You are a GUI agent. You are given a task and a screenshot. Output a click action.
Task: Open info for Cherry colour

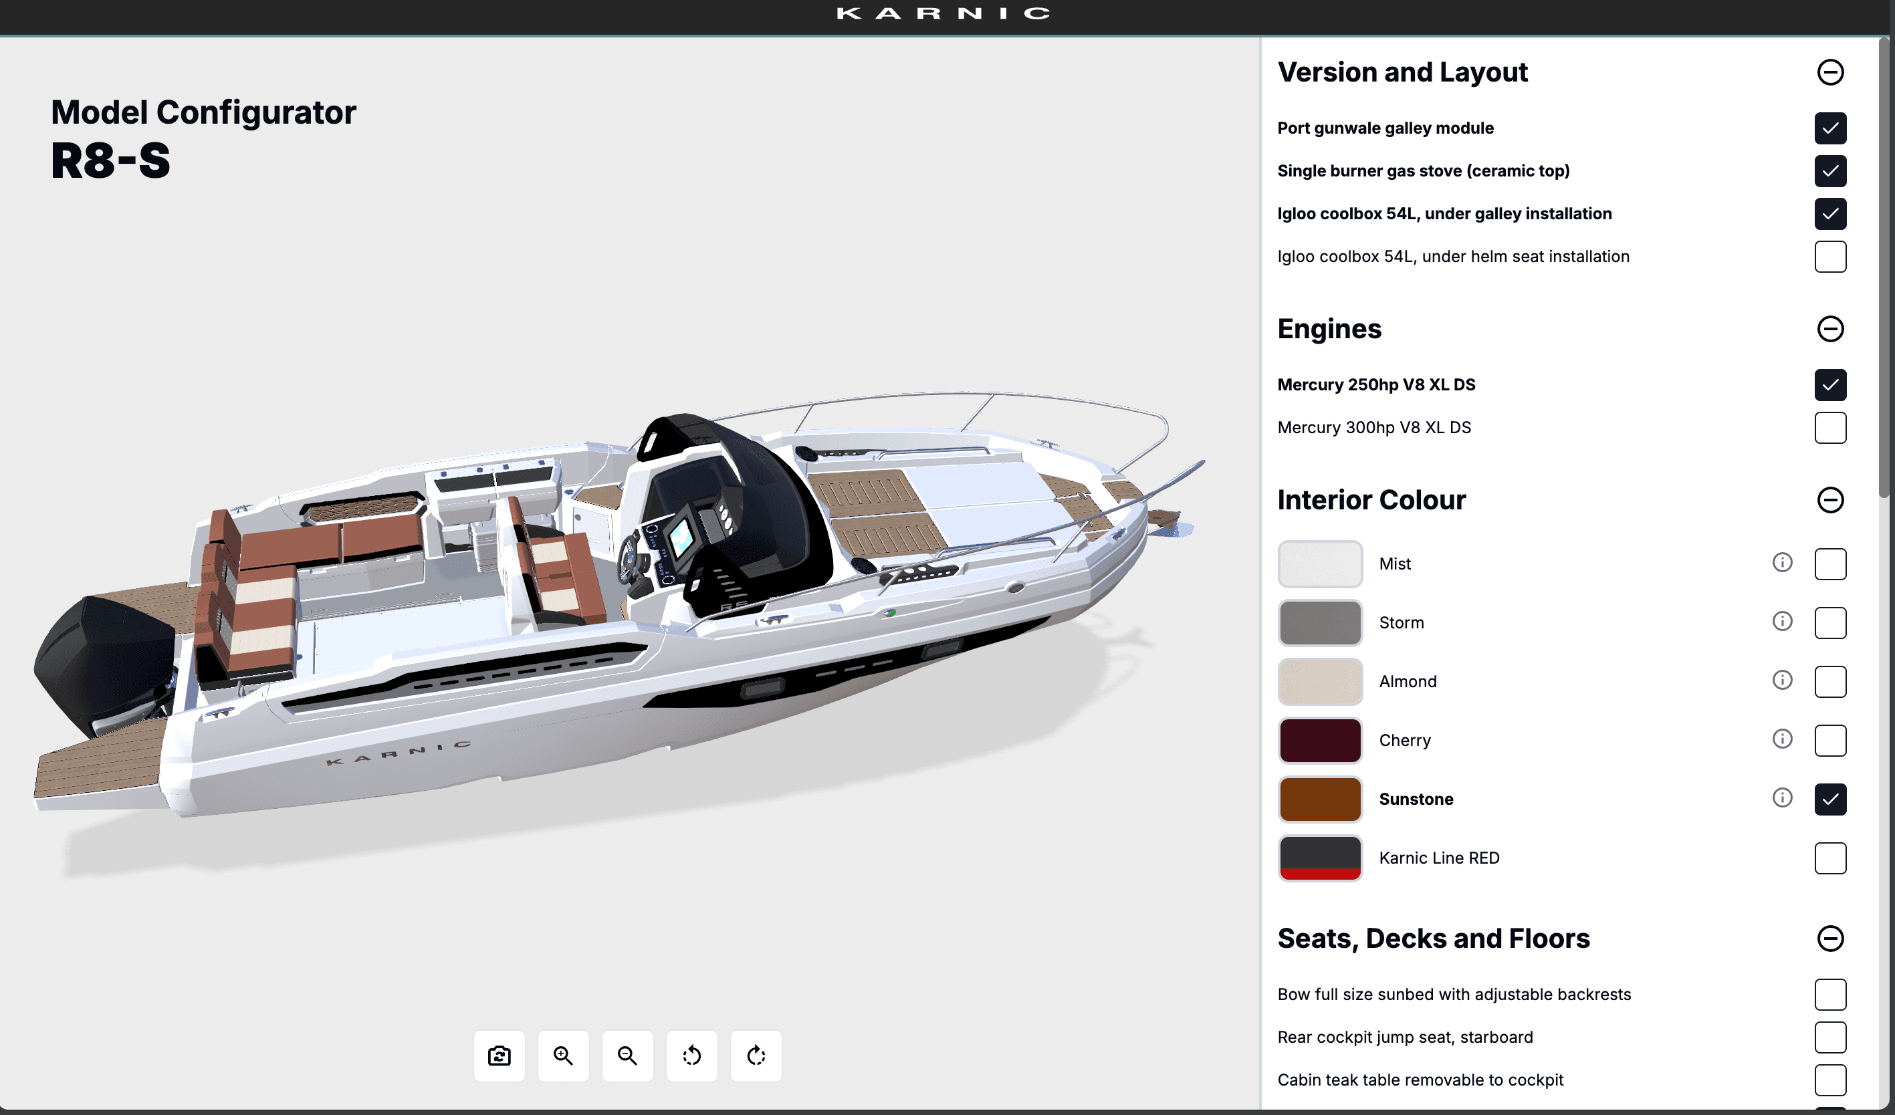[x=1783, y=740]
